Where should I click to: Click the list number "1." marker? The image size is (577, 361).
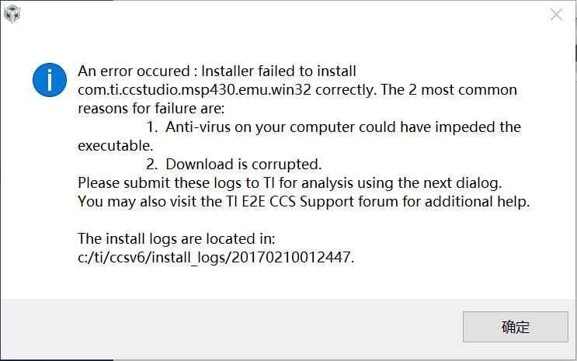tap(152, 127)
